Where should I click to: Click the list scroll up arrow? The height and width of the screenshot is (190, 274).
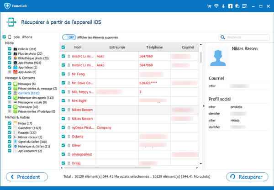201,45
